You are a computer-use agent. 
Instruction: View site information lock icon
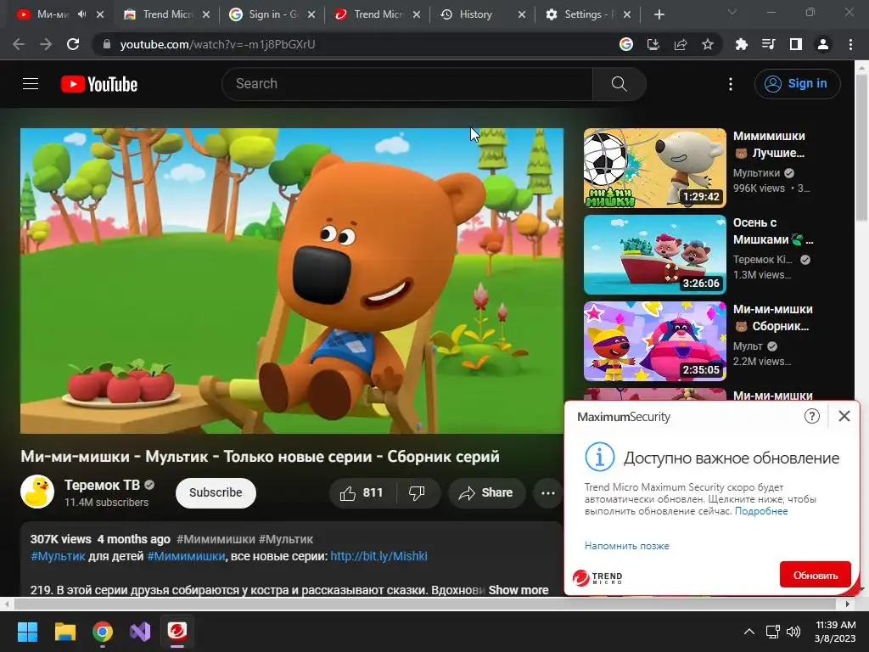click(107, 44)
